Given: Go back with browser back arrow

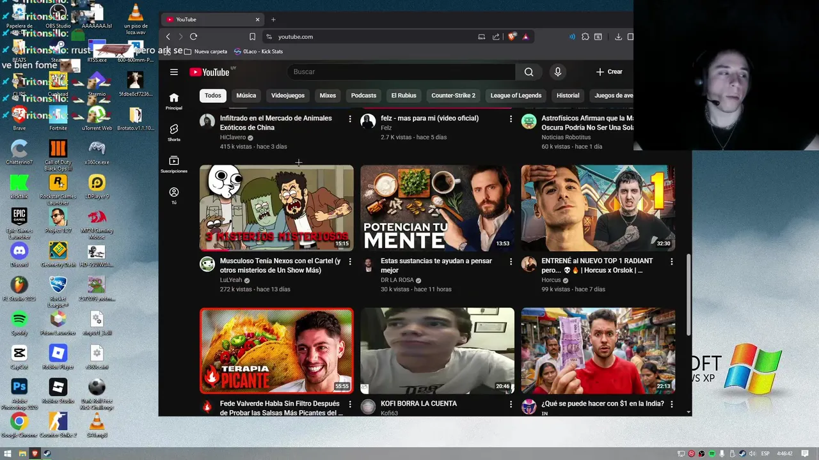Looking at the screenshot, I should click(x=168, y=36).
